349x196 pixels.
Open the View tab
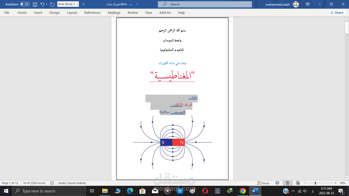point(148,13)
